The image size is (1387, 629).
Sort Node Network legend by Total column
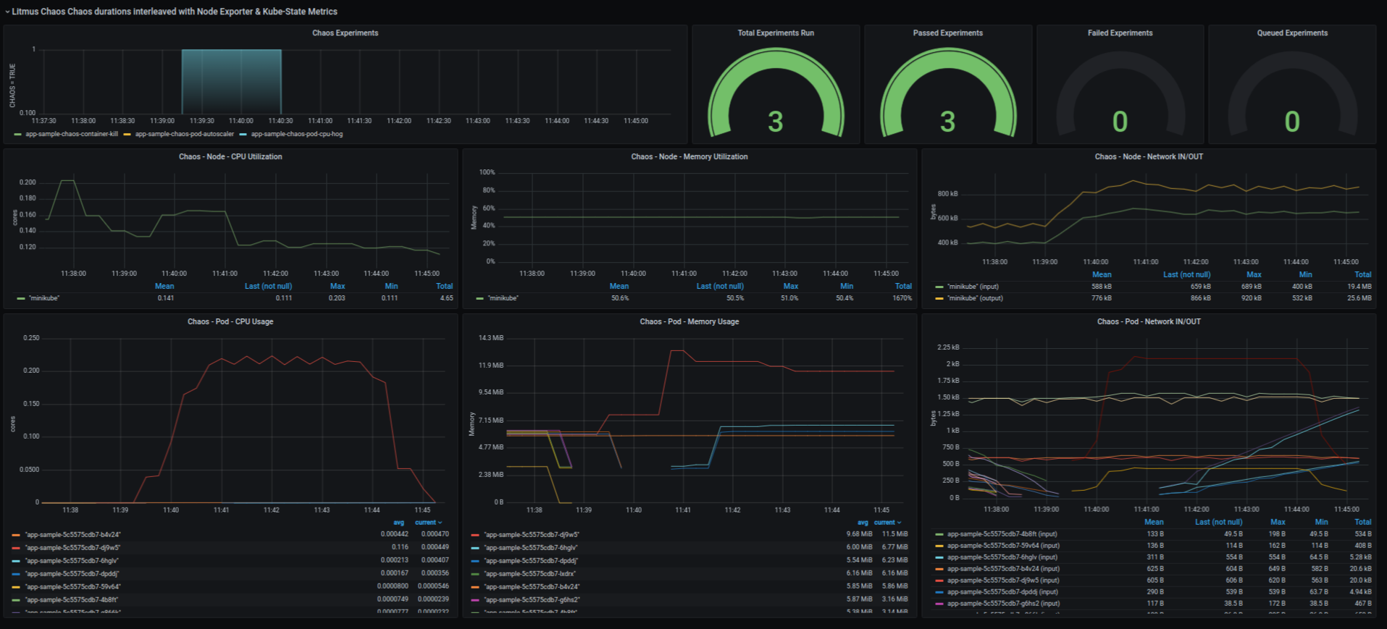tap(1363, 275)
